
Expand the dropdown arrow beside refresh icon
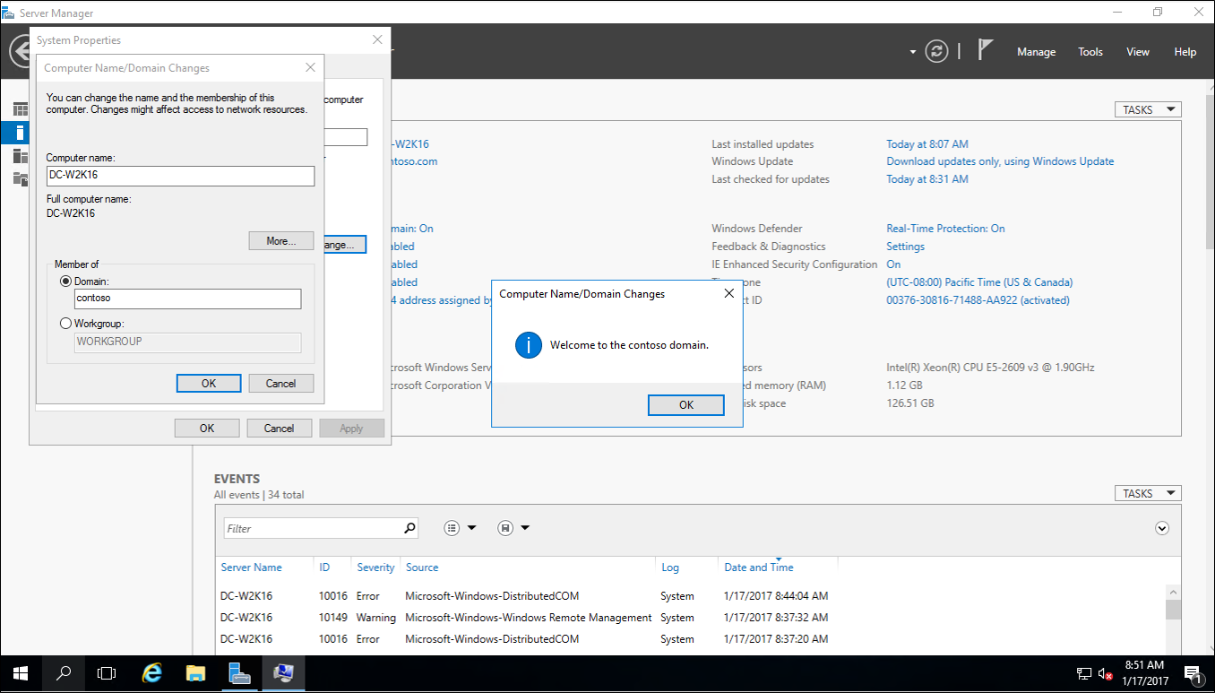pos(913,52)
